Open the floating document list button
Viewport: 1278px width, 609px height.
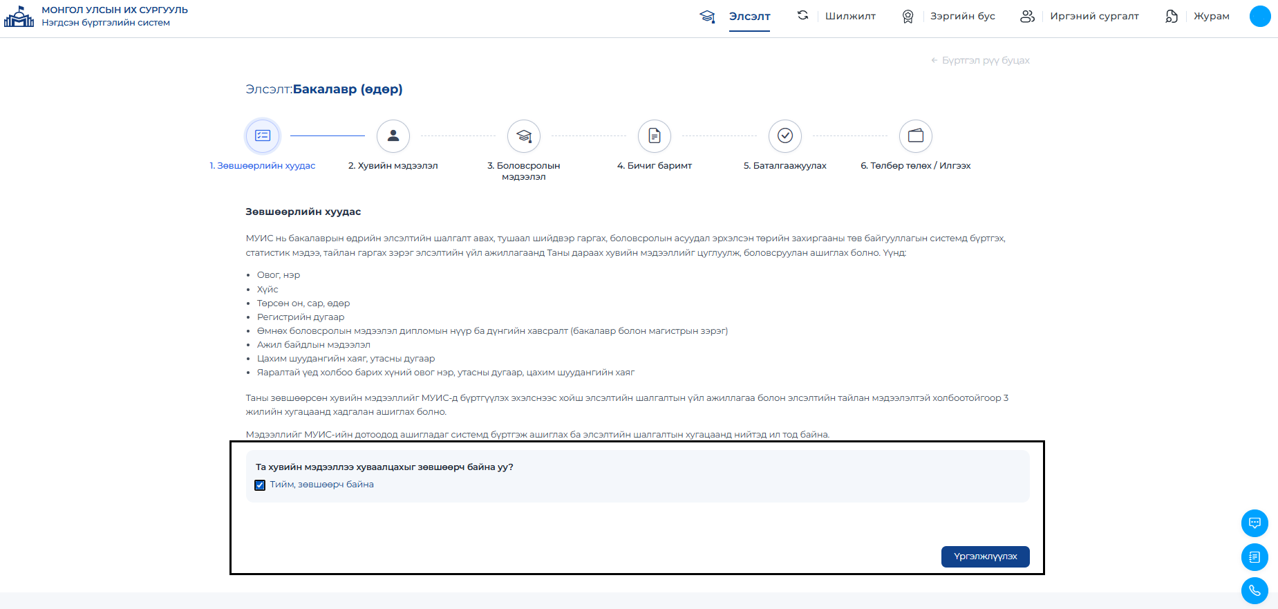pyautogui.click(x=1254, y=557)
